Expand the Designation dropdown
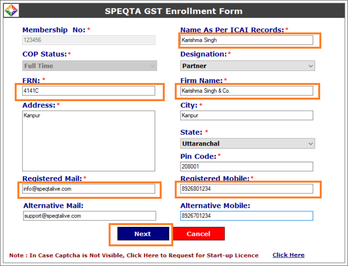The image size is (348, 266). (x=247, y=66)
